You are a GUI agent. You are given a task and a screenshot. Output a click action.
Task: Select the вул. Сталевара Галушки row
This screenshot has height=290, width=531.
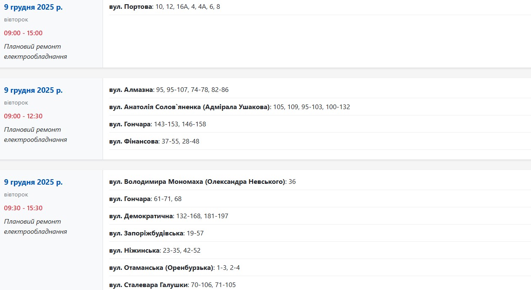pos(172,285)
